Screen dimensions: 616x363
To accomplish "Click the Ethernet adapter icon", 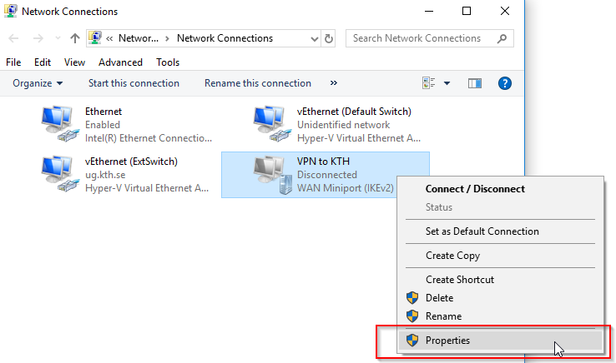I will 58,122.
